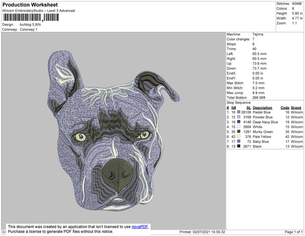The image size is (305, 236).
Task: Click the Max Stitch value '7.0 mm'
Action: [258, 83]
